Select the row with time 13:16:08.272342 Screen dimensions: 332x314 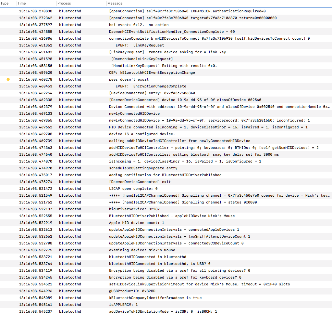[166, 18]
